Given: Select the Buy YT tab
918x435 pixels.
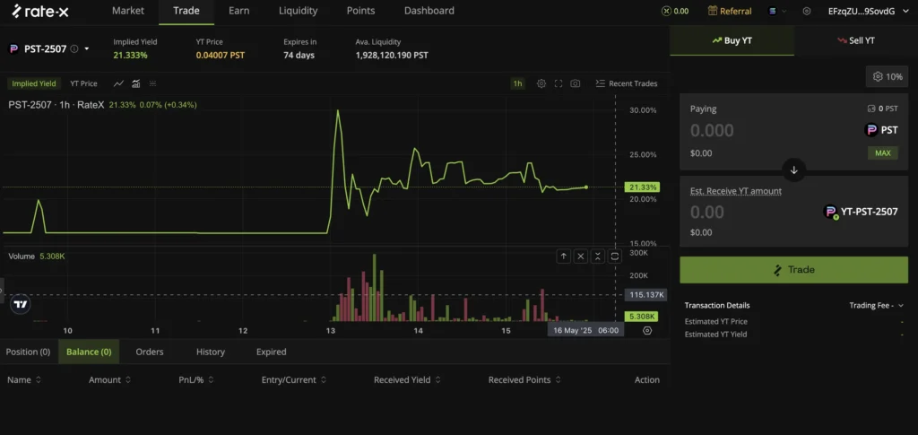Looking at the screenshot, I should (732, 40).
